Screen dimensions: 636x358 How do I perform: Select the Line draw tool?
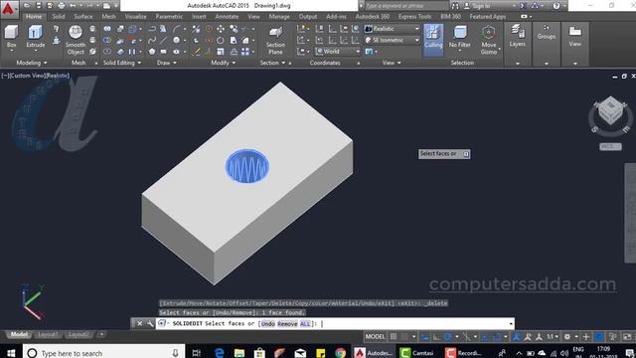coord(163,40)
